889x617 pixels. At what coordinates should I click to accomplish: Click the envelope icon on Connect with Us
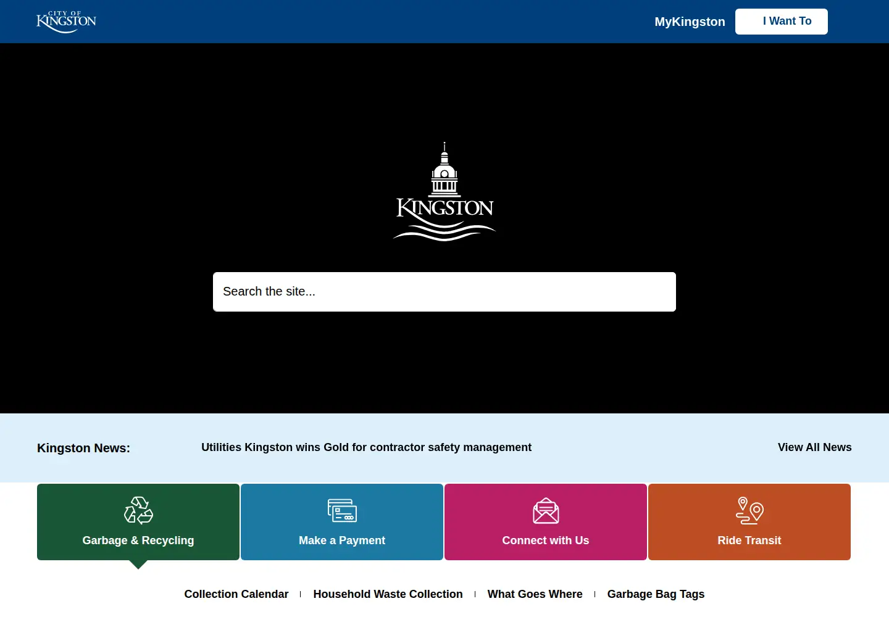click(546, 511)
